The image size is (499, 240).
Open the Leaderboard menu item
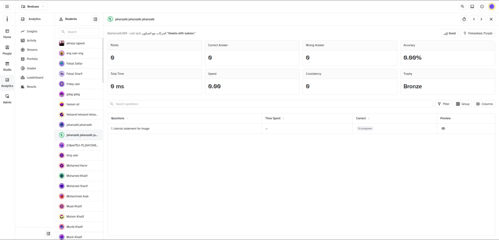pyautogui.click(x=35, y=77)
